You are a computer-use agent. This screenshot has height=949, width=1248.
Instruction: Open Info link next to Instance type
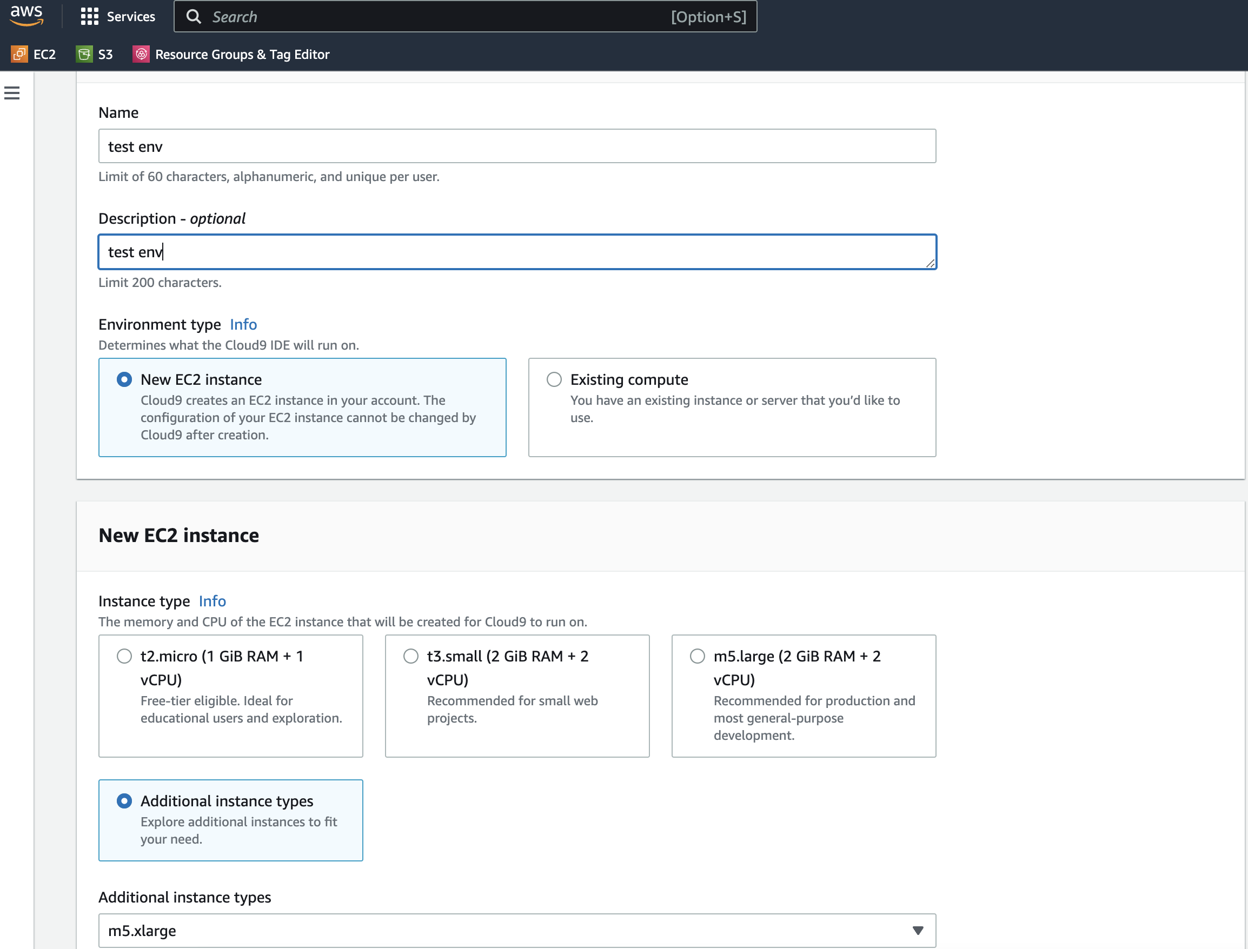click(x=212, y=601)
